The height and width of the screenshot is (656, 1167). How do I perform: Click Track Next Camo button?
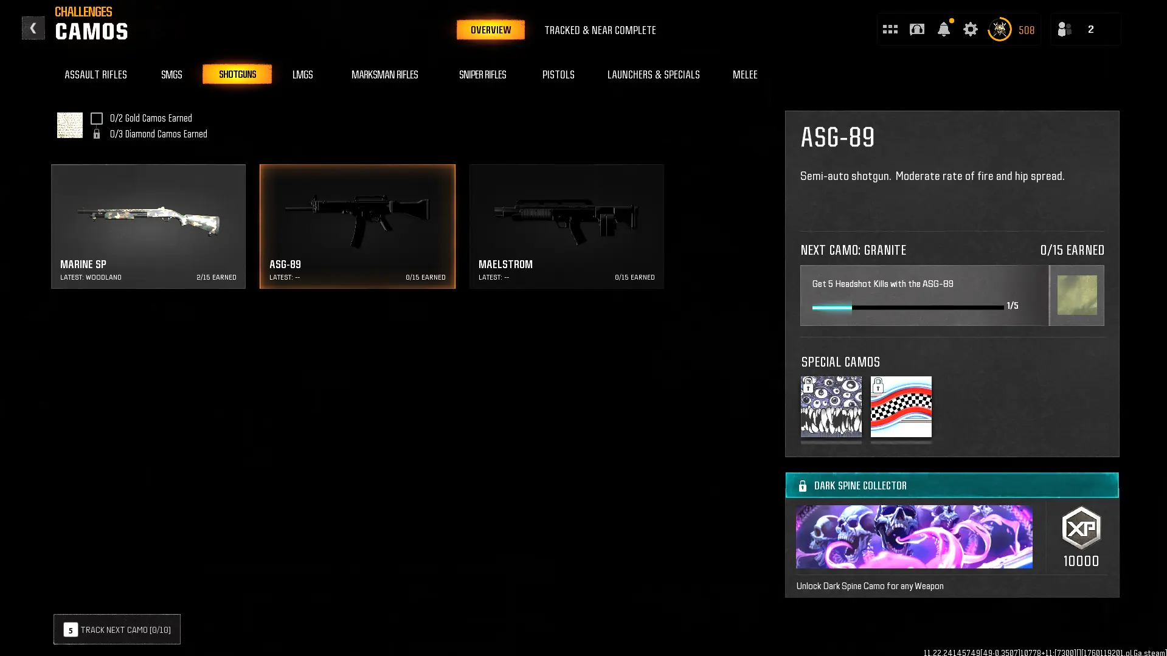[x=117, y=629]
